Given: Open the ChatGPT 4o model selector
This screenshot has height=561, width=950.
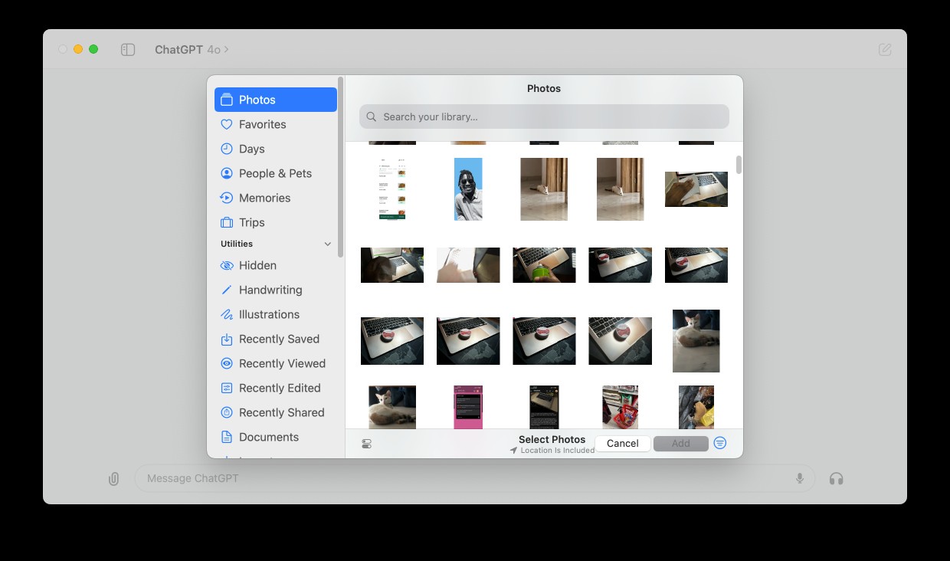Looking at the screenshot, I should 192,49.
